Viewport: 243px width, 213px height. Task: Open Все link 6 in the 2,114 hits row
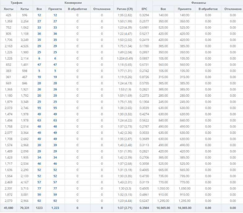(x=39, y=58)
